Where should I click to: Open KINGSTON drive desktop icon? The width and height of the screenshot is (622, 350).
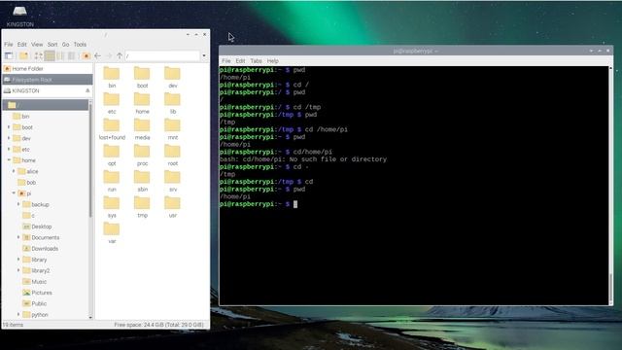pos(19,16)
